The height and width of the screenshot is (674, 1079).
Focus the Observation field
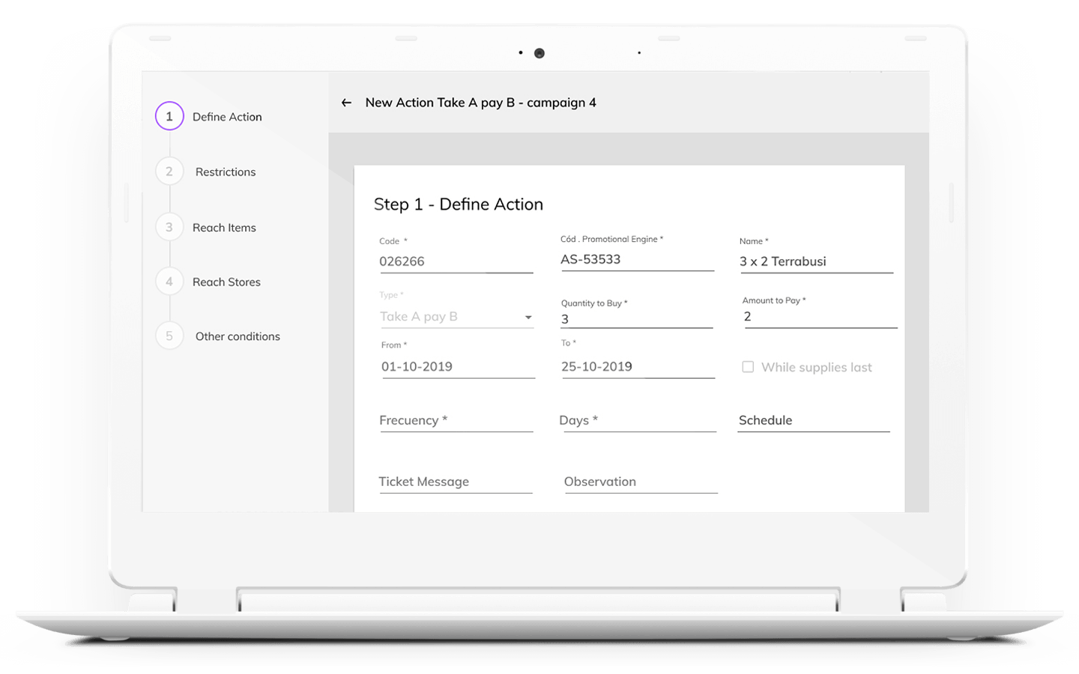(x=641, y=482)
